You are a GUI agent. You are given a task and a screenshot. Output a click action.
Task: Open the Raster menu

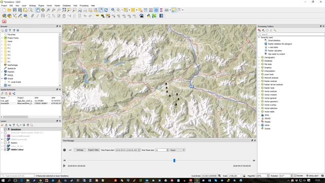57,6
